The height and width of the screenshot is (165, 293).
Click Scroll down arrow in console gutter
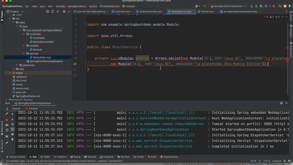click(x=12, y=119)
